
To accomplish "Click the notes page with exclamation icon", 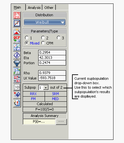I will coord(17,103).
